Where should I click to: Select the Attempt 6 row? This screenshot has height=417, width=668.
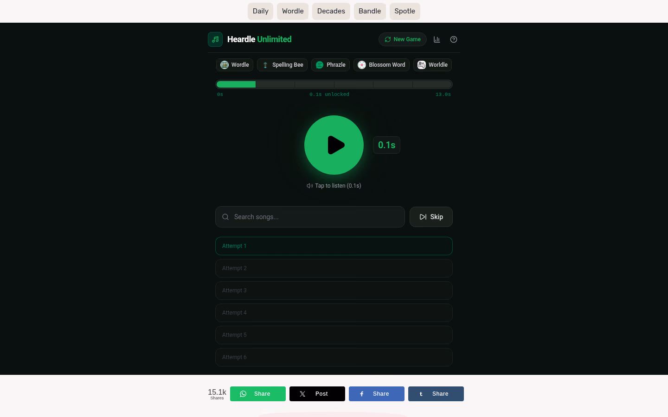[x=334, y=357]
